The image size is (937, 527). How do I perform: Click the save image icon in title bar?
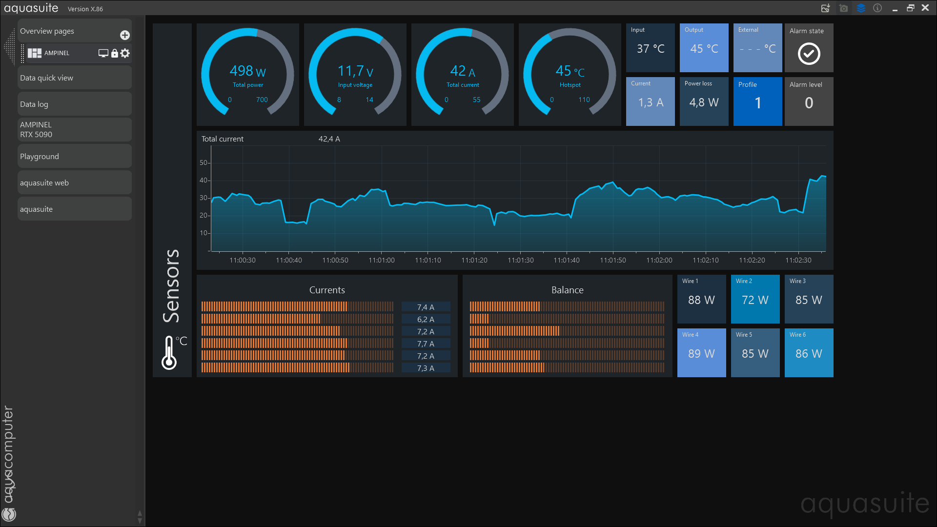coord(825,8)
